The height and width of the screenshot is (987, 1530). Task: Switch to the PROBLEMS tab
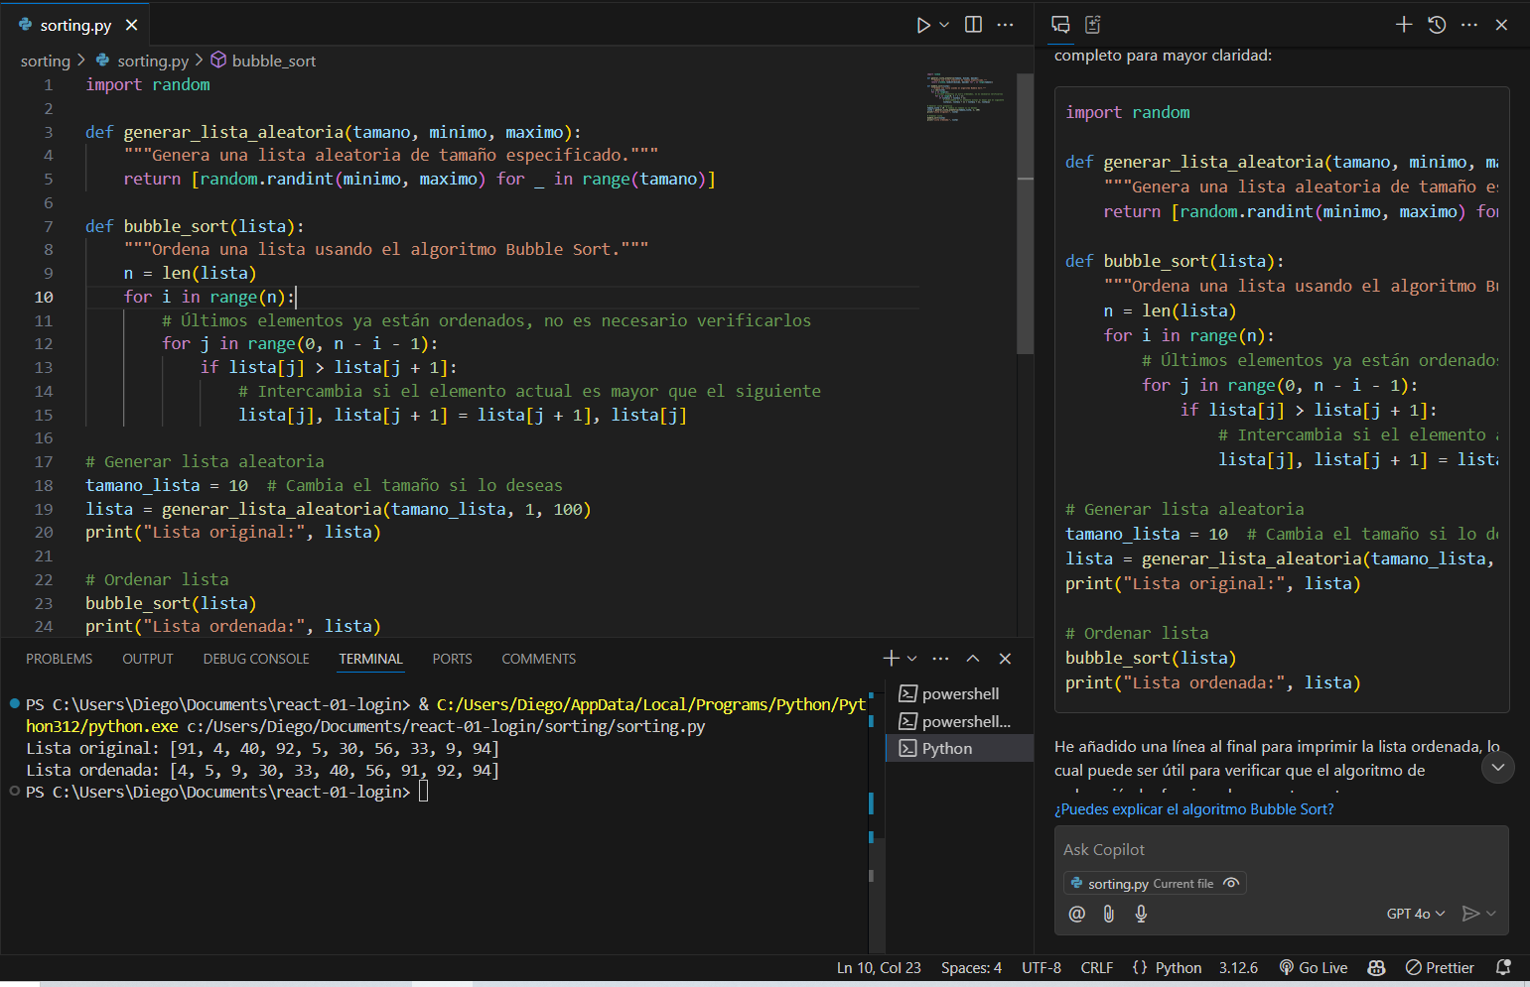click(60, 659)
